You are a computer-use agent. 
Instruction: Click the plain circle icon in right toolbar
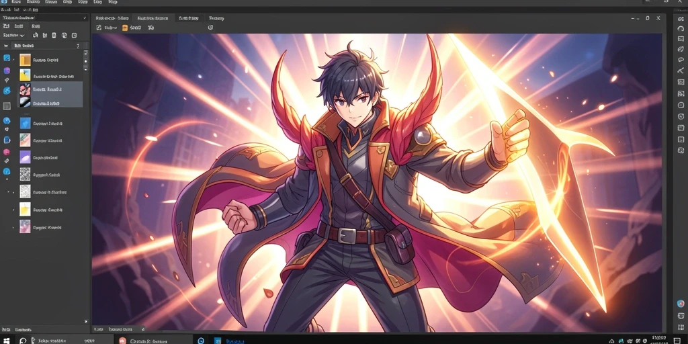pyautogui.click(x=681, y=105)
